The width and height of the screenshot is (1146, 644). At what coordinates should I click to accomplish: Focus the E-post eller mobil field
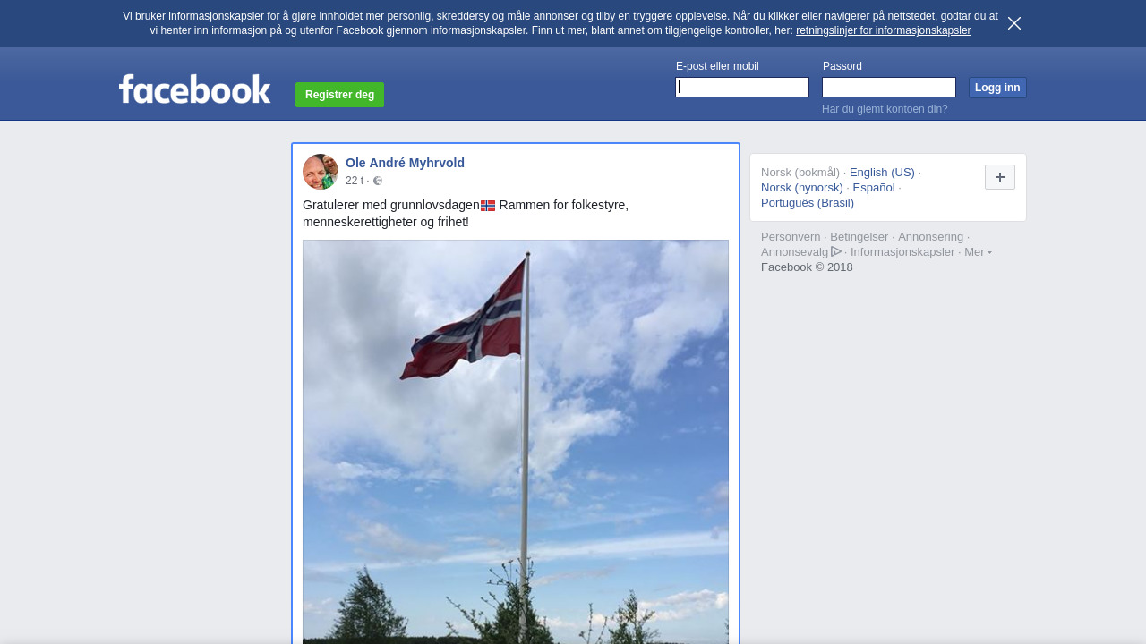(x=742, y=87)
